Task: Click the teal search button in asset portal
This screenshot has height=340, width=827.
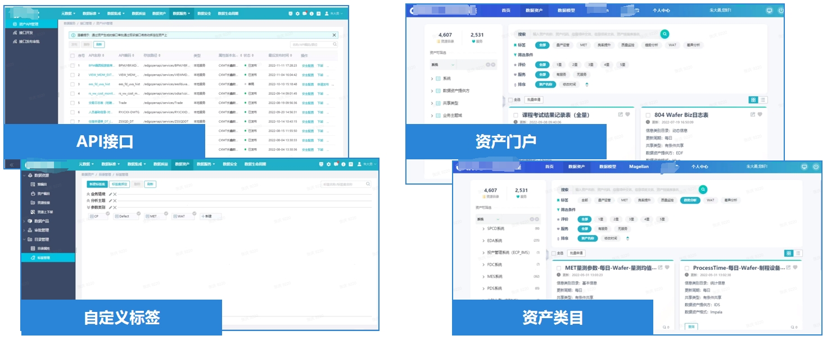Action: point(665,34)
